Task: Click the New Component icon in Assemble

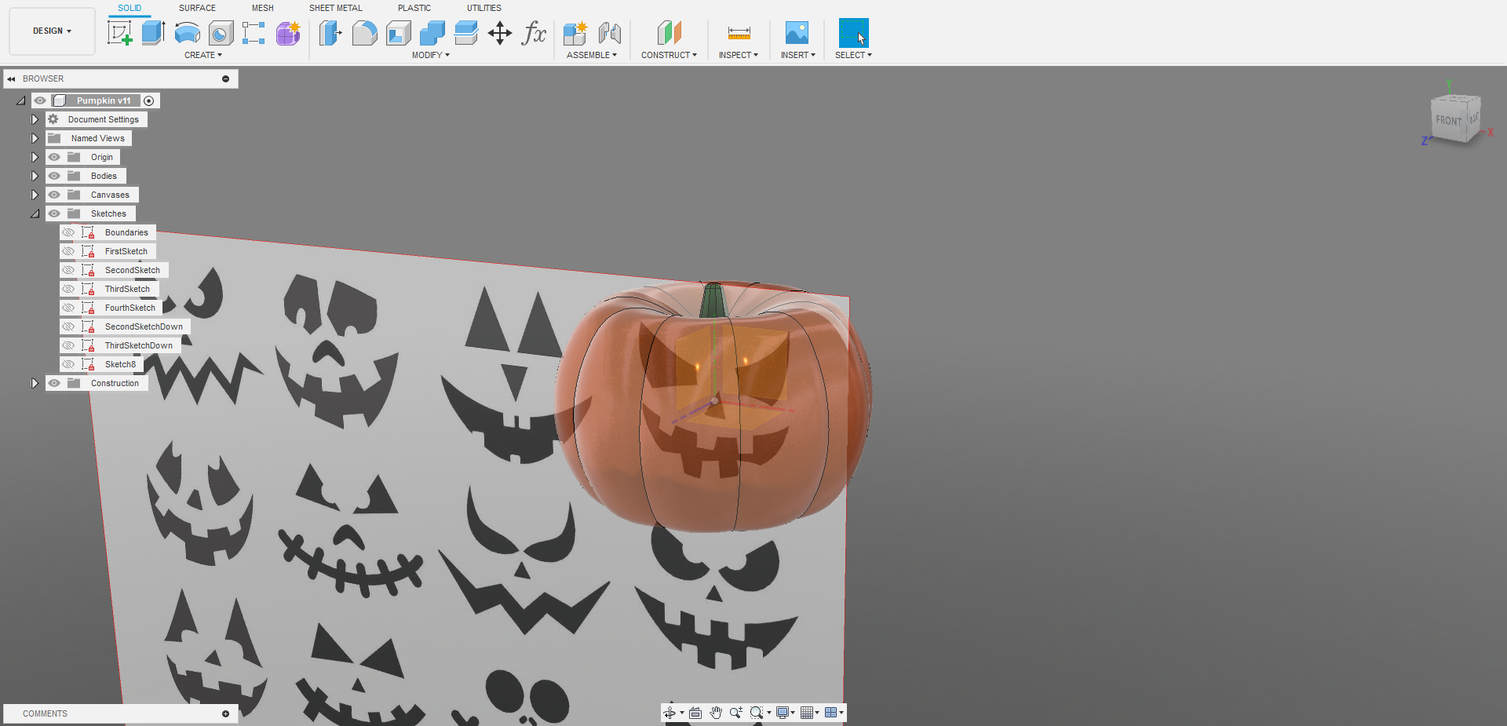Action: [x=575, y=33]
